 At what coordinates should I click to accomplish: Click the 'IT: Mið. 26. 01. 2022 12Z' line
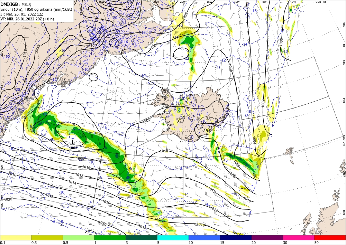[x=21, y=14]
